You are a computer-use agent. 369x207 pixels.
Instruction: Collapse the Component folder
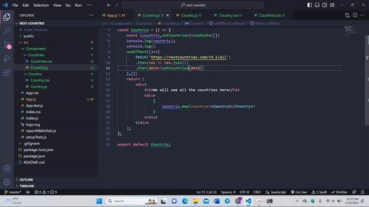point(56,48)
